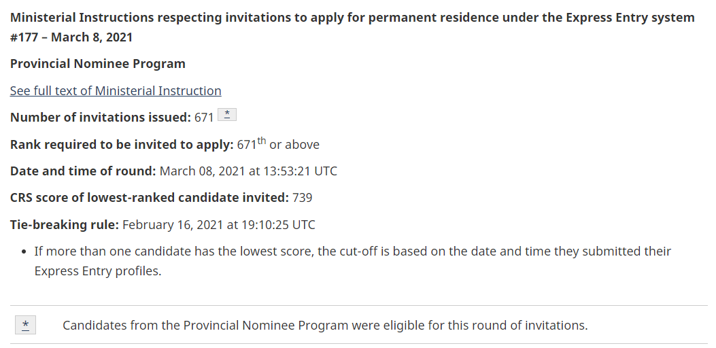Screen dimensions: 716x348
Task: Click the 'Rank required to be invited to apply:' label
Action: (x=122, y=144)
